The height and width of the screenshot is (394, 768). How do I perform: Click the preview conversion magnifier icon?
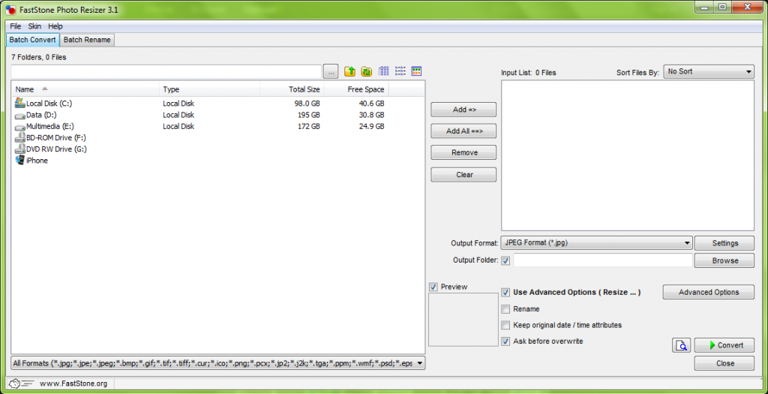681,345
